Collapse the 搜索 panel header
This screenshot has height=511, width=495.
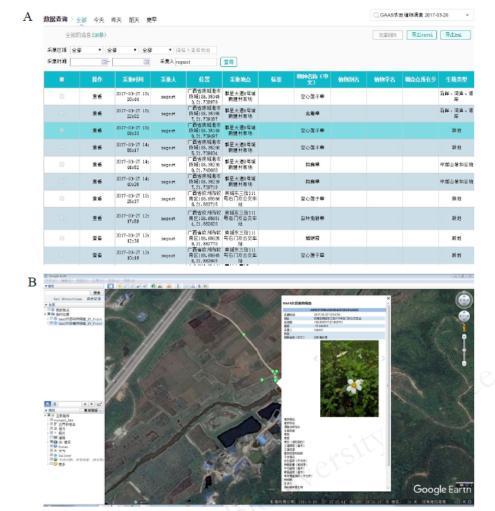[74, 286]
